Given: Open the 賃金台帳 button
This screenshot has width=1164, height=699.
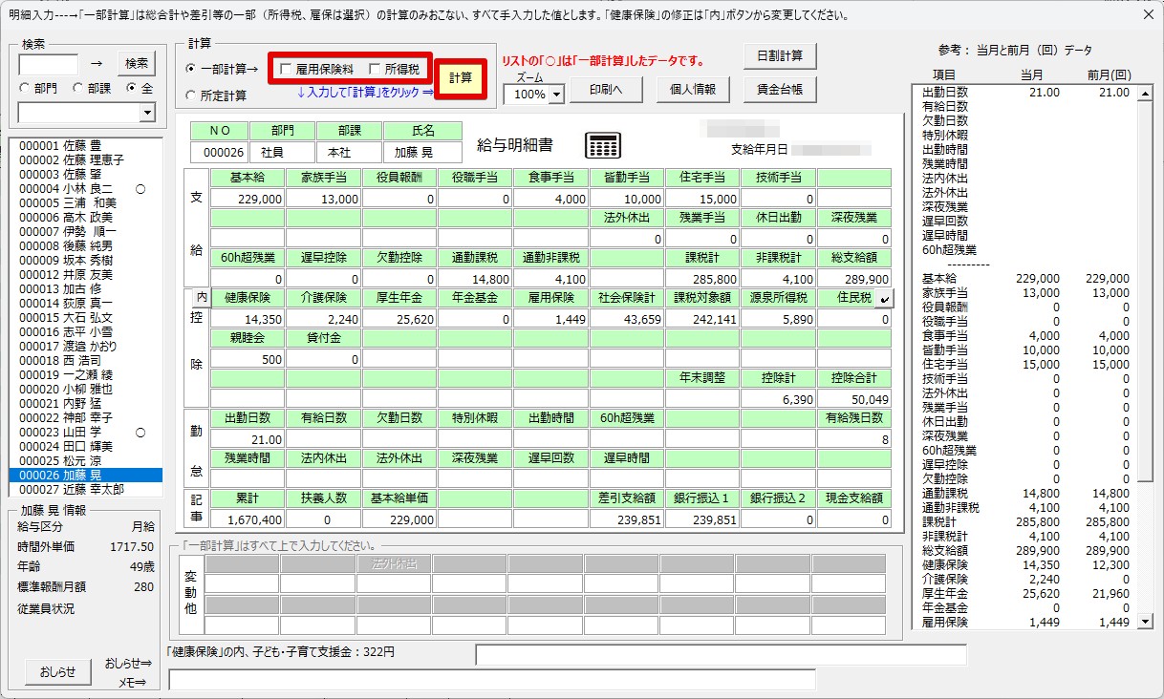Looking at the screenshot, I should click(x=780, y=90).
